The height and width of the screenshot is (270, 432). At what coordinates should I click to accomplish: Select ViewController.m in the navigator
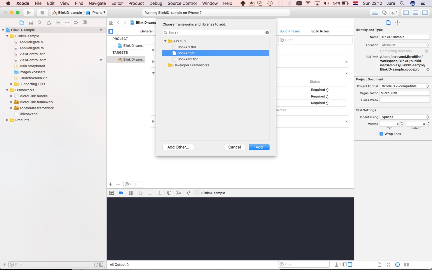(x=33, y=60)
